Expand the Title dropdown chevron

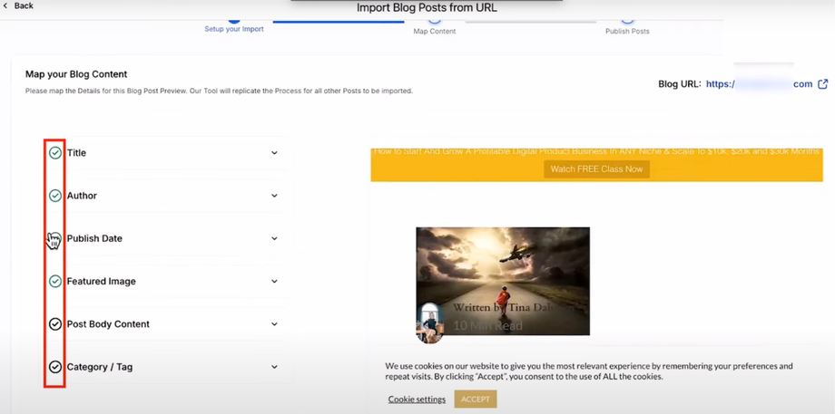click(x=274, y=153)
